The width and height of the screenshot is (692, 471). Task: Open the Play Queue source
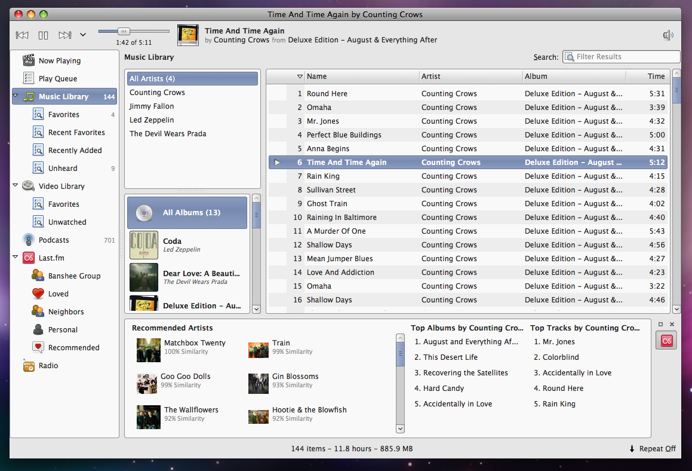(x=65, y=79)
